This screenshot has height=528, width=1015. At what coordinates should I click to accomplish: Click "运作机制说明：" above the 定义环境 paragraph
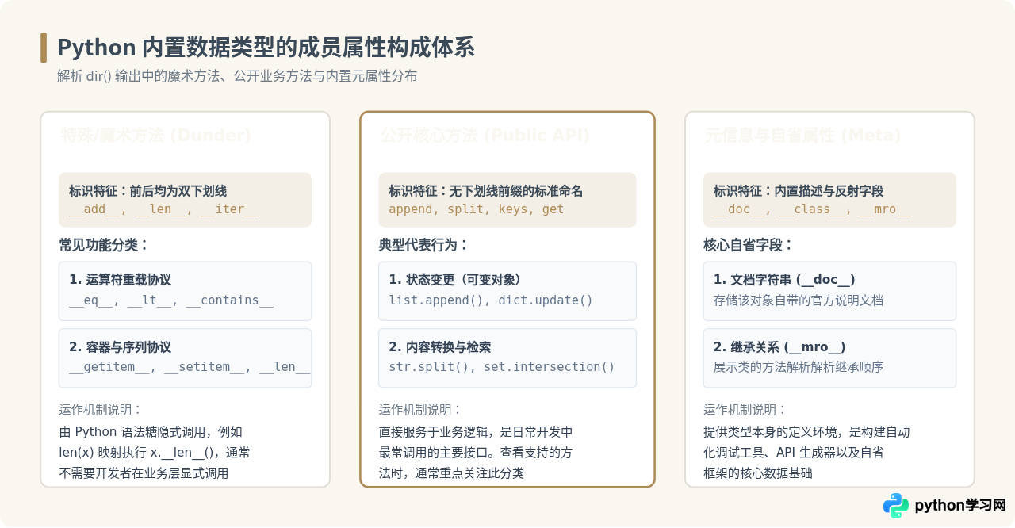pyautogui.click(x=745, y=410)
